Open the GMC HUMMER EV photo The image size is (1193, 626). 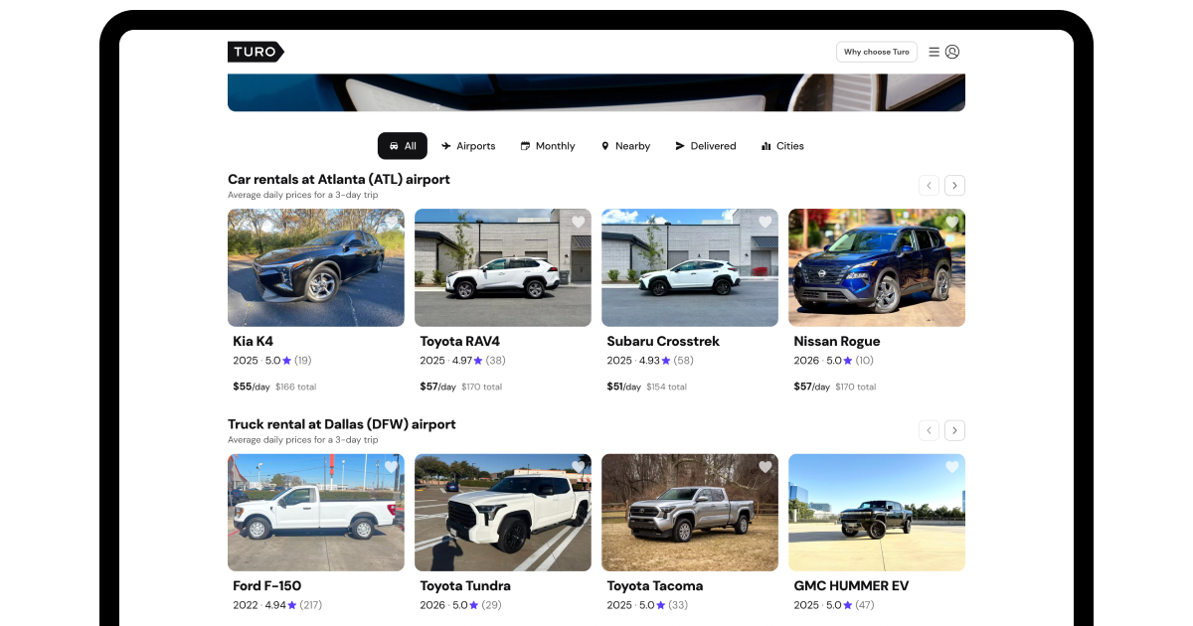point(877,513)
